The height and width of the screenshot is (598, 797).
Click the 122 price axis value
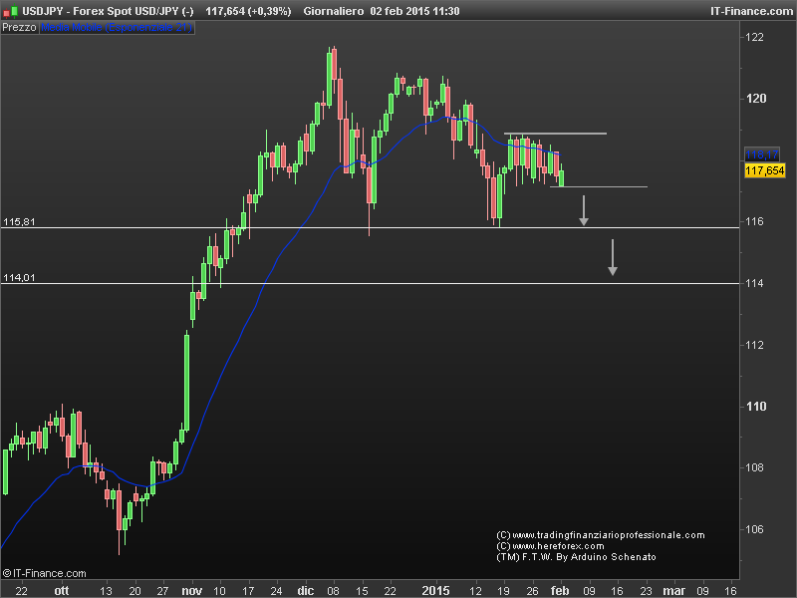tap(755, 37)
